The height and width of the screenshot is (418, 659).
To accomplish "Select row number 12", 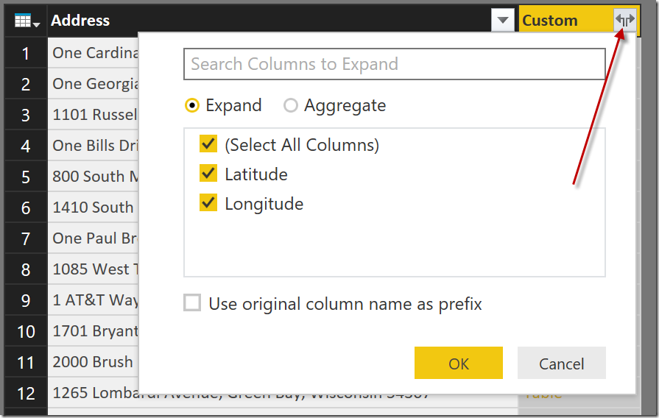I will pos(26,393).
